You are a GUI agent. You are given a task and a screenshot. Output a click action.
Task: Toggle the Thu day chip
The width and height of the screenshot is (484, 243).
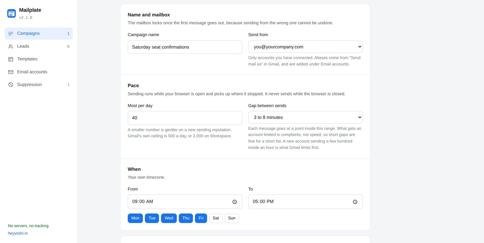point(186,218)
